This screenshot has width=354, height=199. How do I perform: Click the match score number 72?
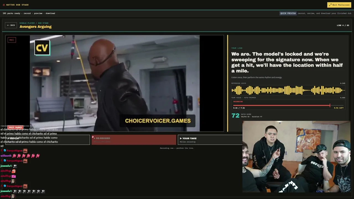pyautogui.click(x=235, y=116)
